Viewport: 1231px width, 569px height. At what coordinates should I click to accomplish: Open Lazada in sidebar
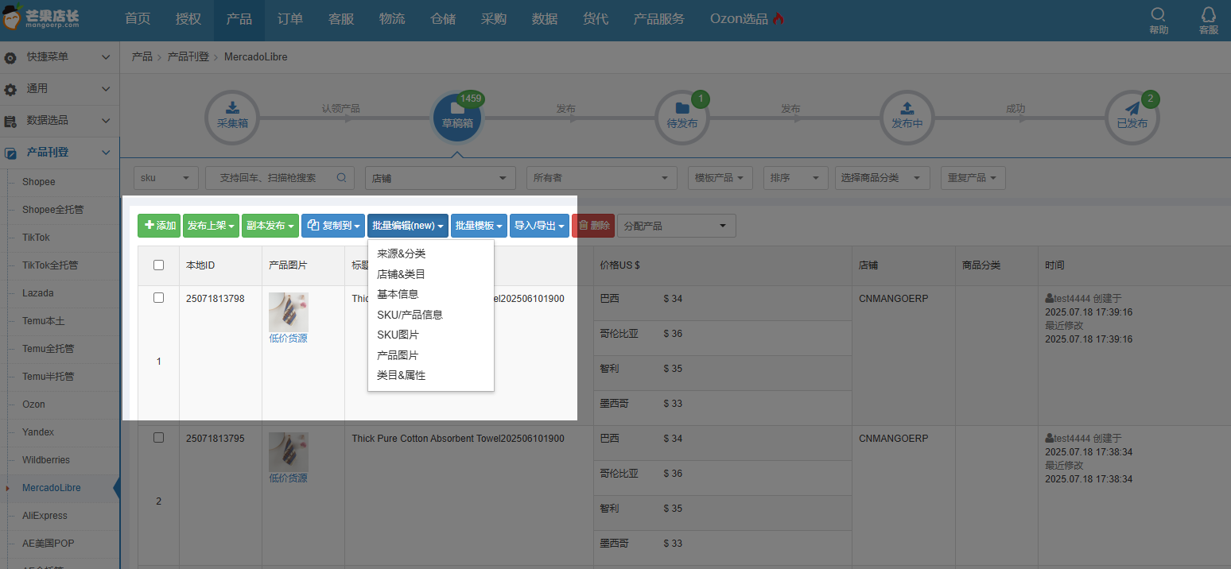point(38,293)
